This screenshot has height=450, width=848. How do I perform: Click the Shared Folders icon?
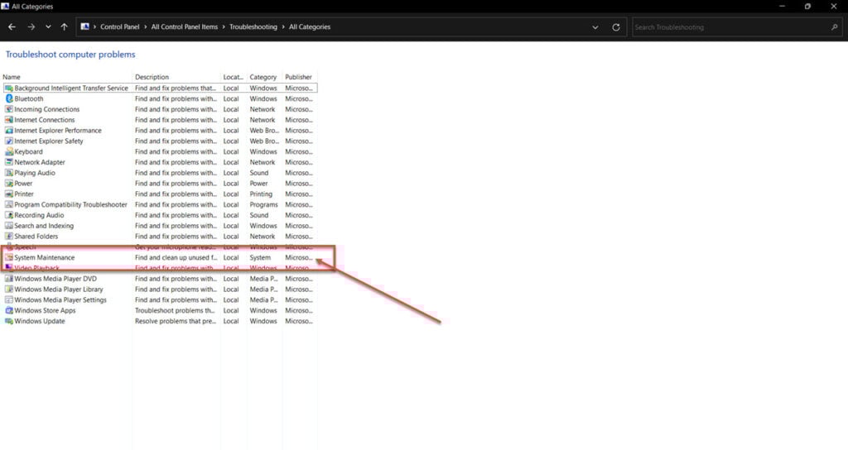tap(8, 237)
